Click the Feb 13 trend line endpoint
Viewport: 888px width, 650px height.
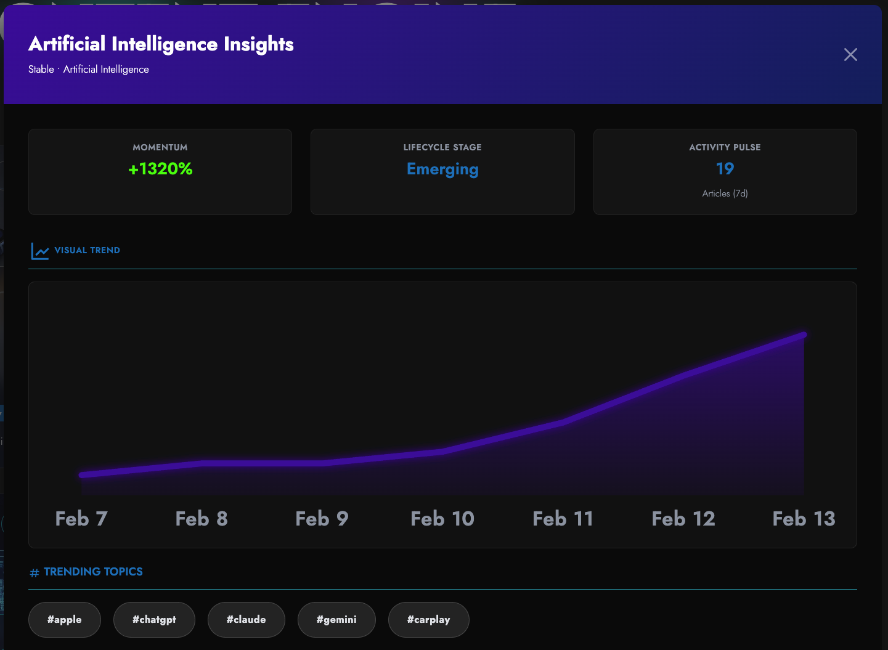point(804,335)
